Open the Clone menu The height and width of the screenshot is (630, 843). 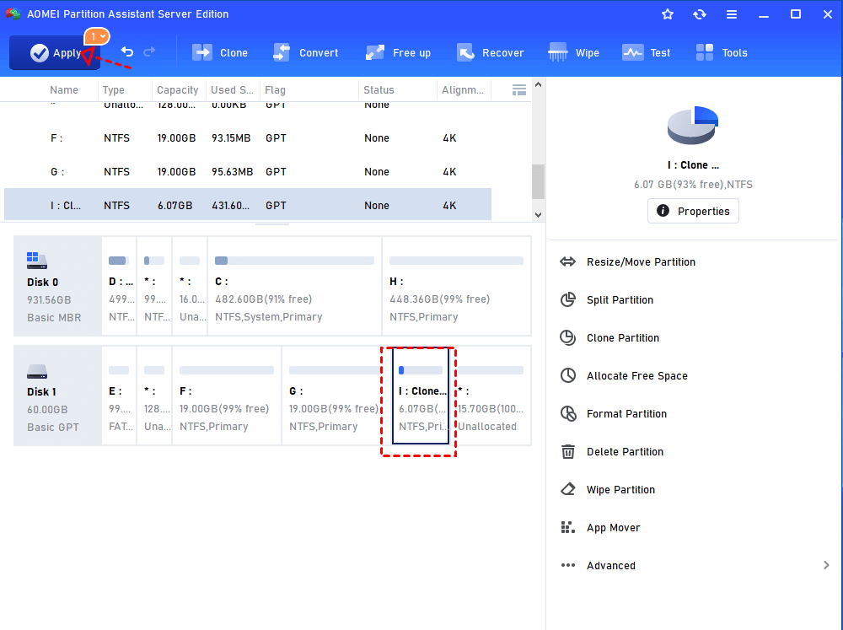[x=220, y=53]
